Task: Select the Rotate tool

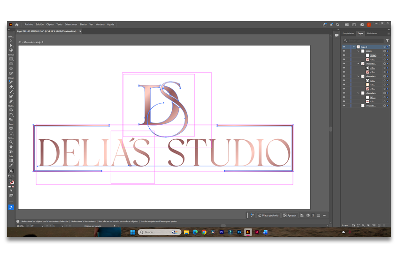Action: coord(11,115)
